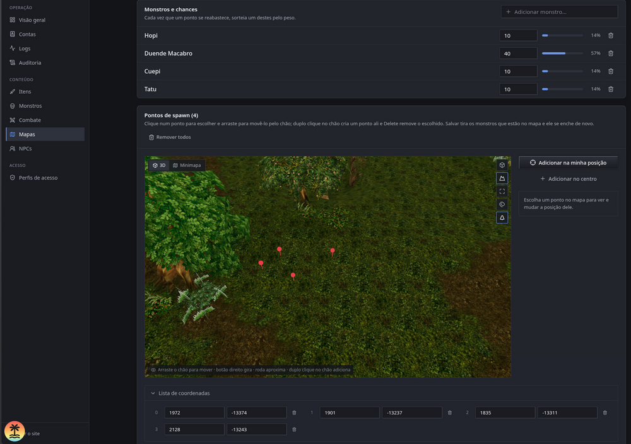
Task: Click the coordinate field containing -13237
Action: click(412, 413)
